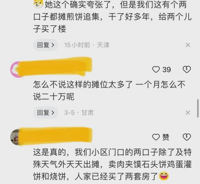Tap the laughing emoji in last comment
This screenshot has width=200, height=184.
click(164, 176)
